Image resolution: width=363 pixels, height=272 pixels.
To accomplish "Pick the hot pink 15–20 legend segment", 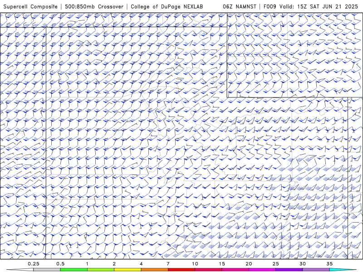I will [x=235, y=270].
